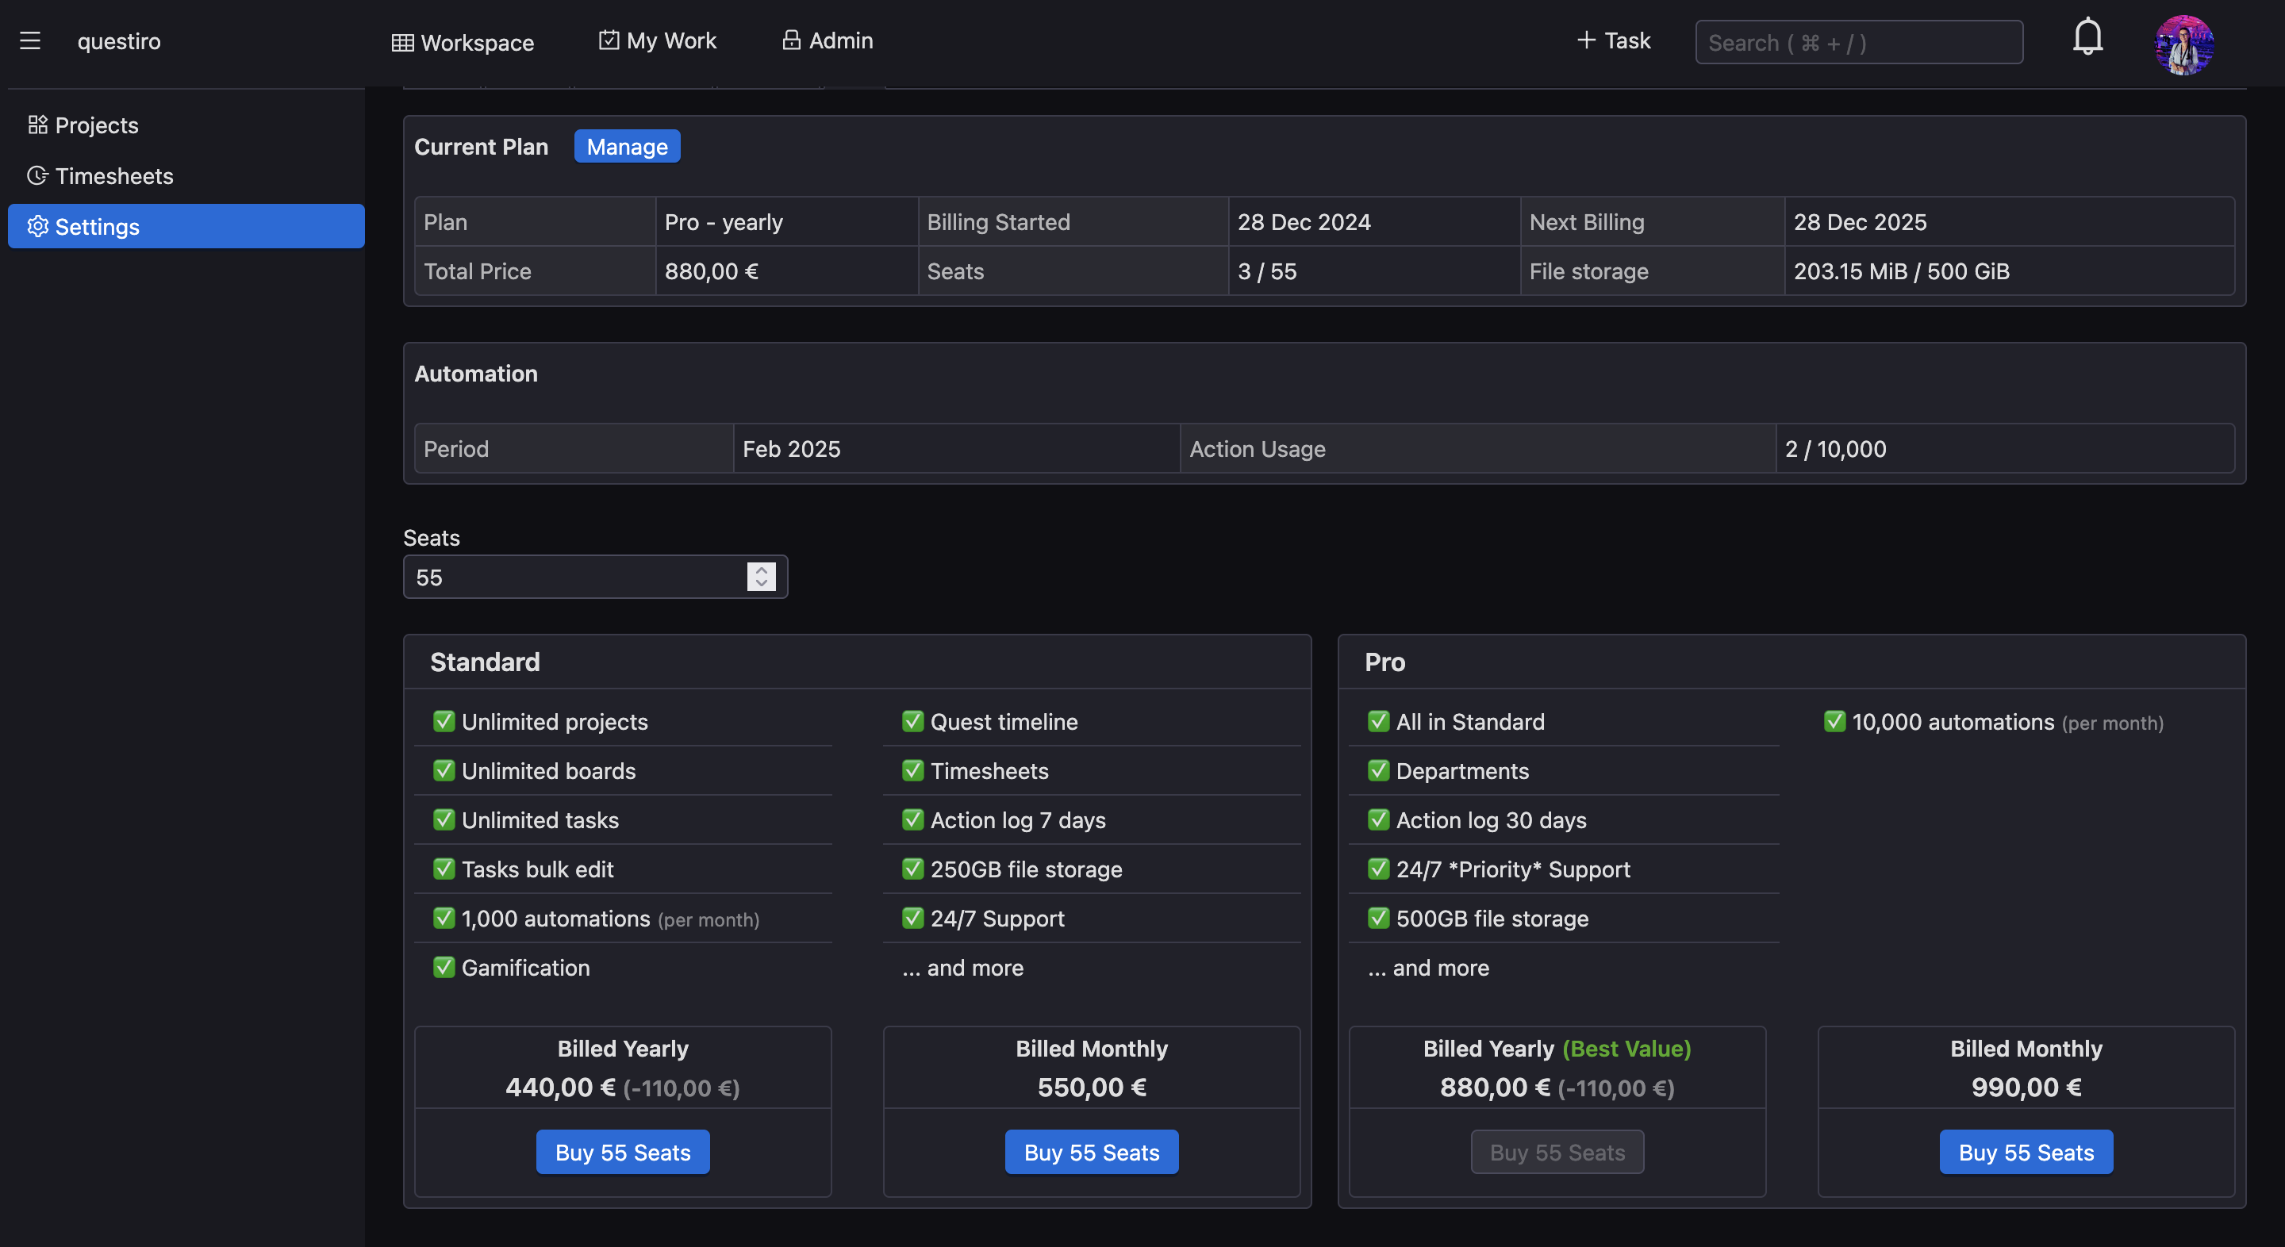
Task: Open the user profile avatar
Action: click(2184, 44)
